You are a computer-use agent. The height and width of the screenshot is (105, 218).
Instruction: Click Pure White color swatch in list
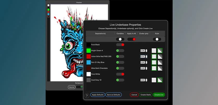[x=89, y=74]
